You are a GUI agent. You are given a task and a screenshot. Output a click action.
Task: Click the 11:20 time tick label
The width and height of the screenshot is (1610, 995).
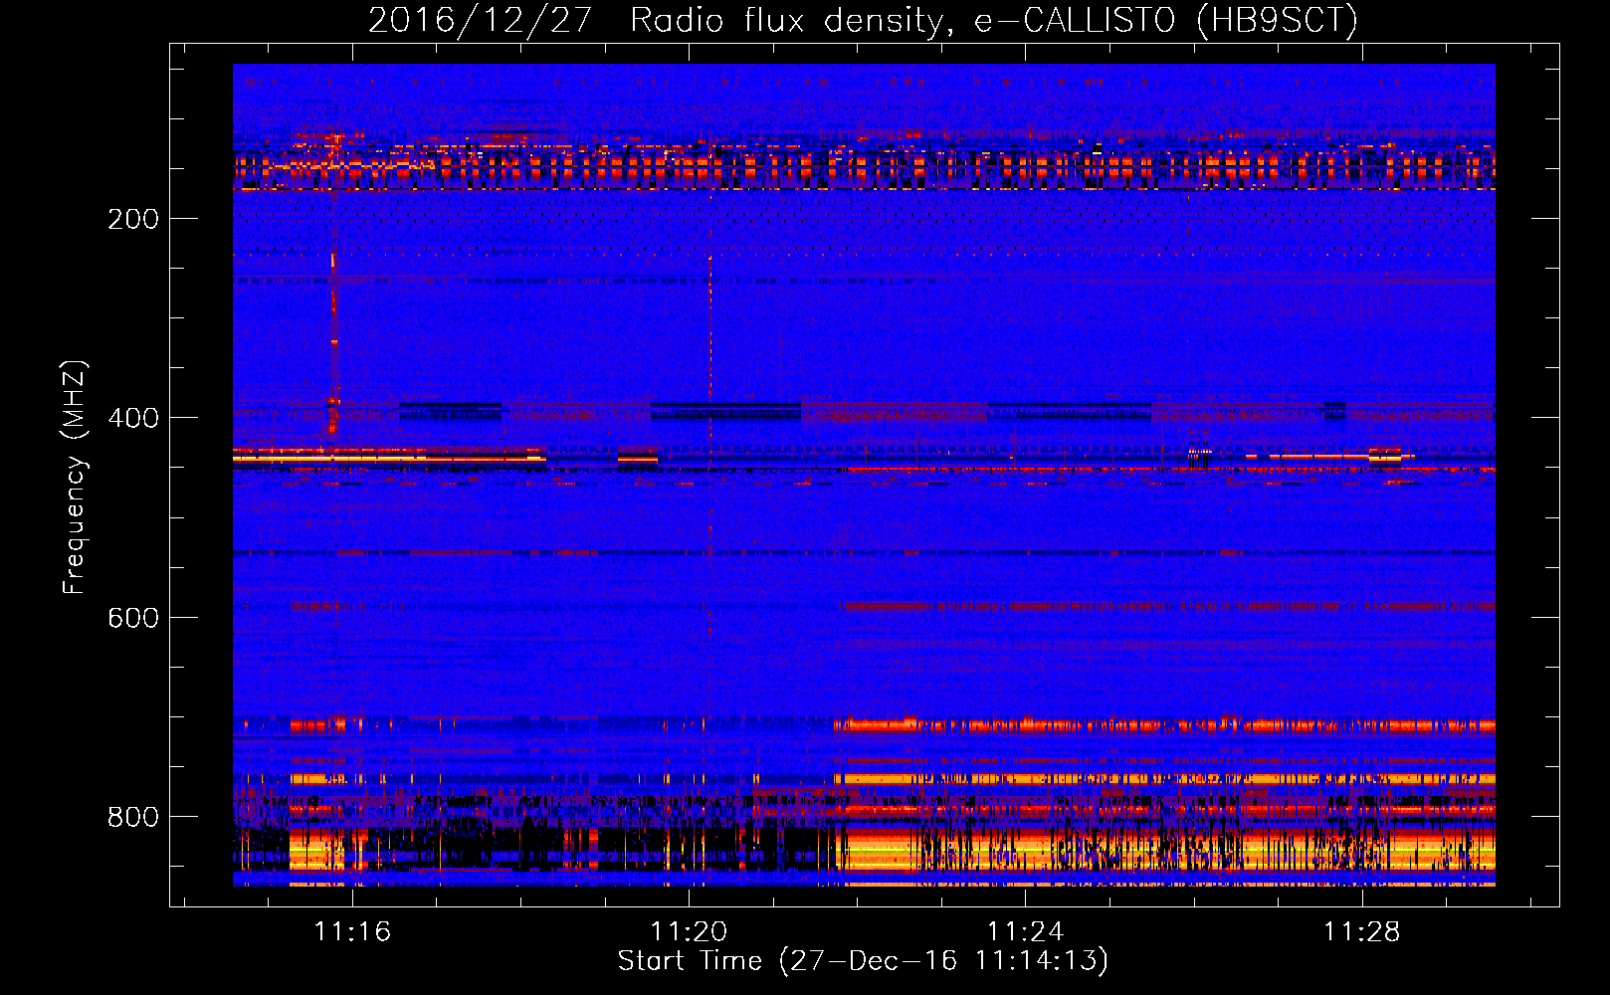[689, 932]
